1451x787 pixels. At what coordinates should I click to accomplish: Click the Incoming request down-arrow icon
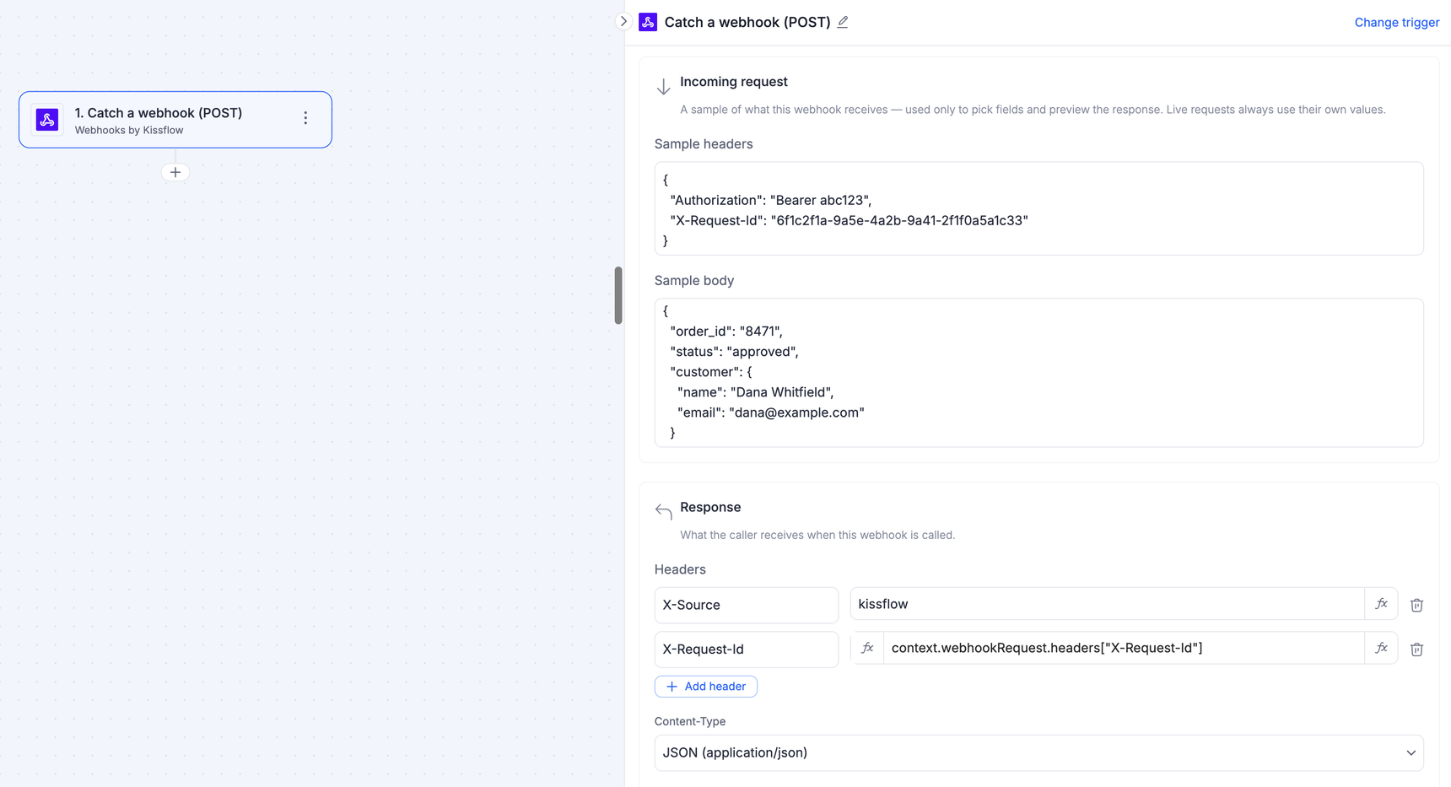click(664, 86)
